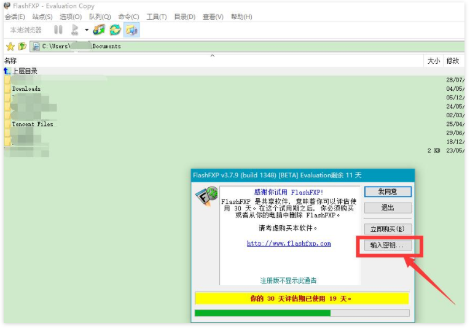Open the http://www.flashfxp.com link
The width and height of the screenshot is (470, 329).
click(x=289, y=244)
